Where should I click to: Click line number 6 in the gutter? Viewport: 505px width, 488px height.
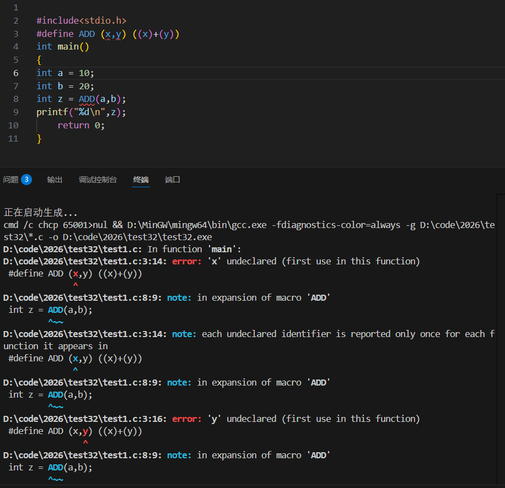pos(16,73)
